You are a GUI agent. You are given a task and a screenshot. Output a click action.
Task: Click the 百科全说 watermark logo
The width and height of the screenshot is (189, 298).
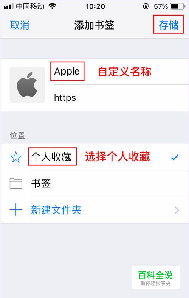click(x=156, y=277)
